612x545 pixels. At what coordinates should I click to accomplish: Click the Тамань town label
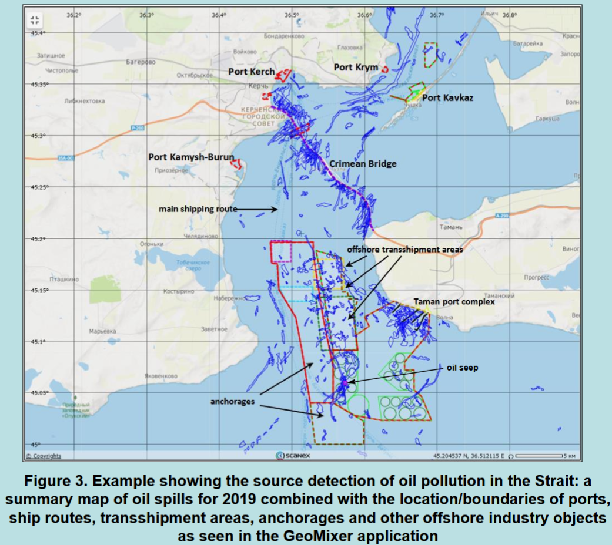[451, 227]
